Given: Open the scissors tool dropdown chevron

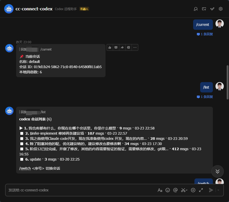Looking at the screenshot, I should (x=186, y=190).
